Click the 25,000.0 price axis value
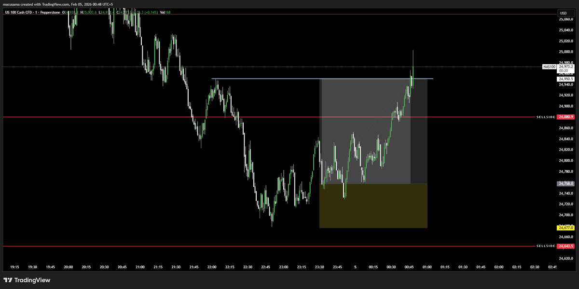The width and height of the screenshot is (579, 289). (565, 52)
